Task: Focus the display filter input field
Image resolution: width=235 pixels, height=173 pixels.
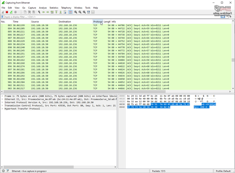Action: click(112, 17)
